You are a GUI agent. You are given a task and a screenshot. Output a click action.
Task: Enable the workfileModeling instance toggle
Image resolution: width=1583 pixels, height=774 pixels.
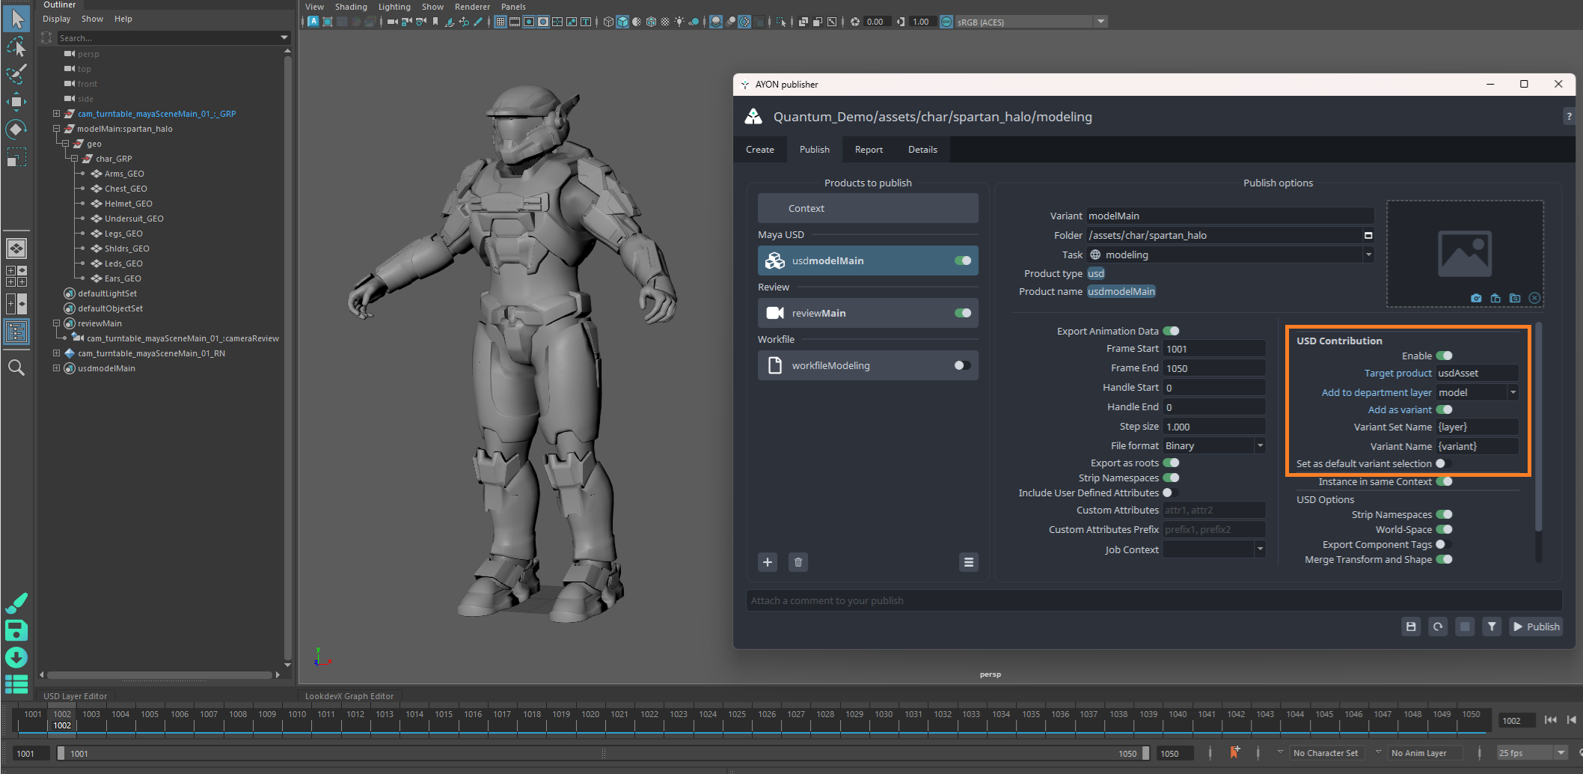(x=962, y=365)
